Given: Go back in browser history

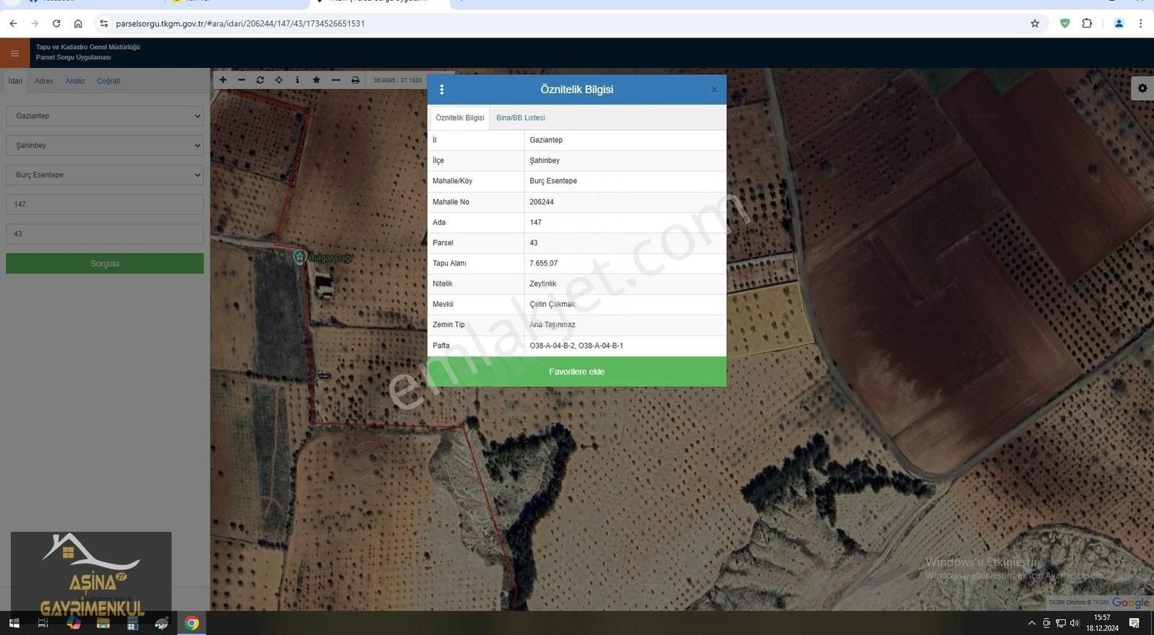Looking at the screenshot, I should (x=13, y=24).
